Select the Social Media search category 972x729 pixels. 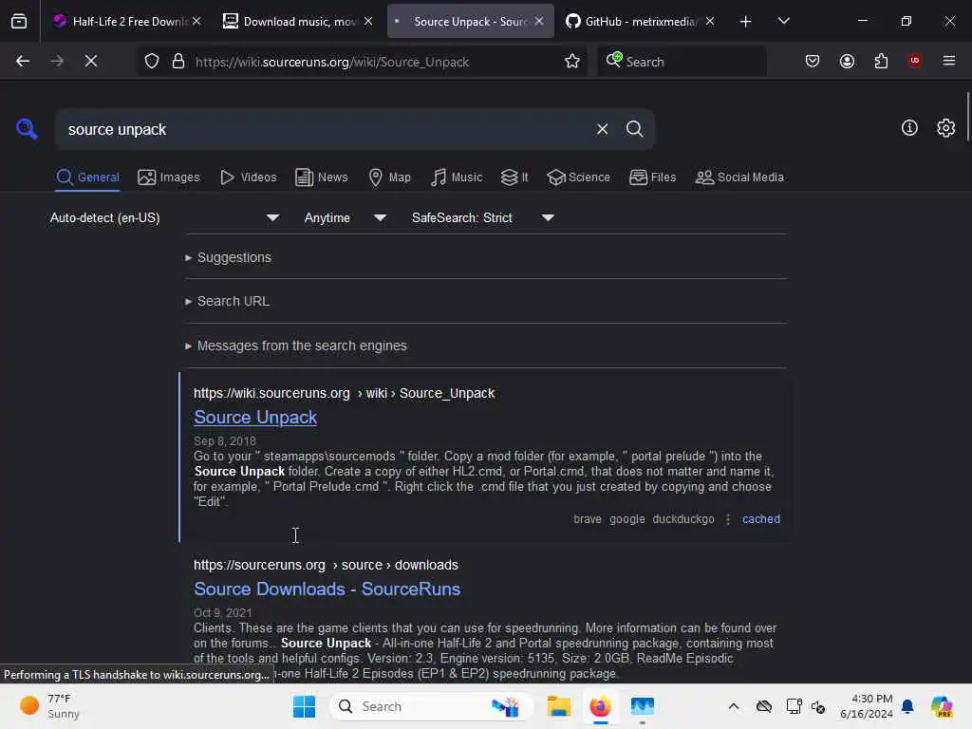(739, 178)
